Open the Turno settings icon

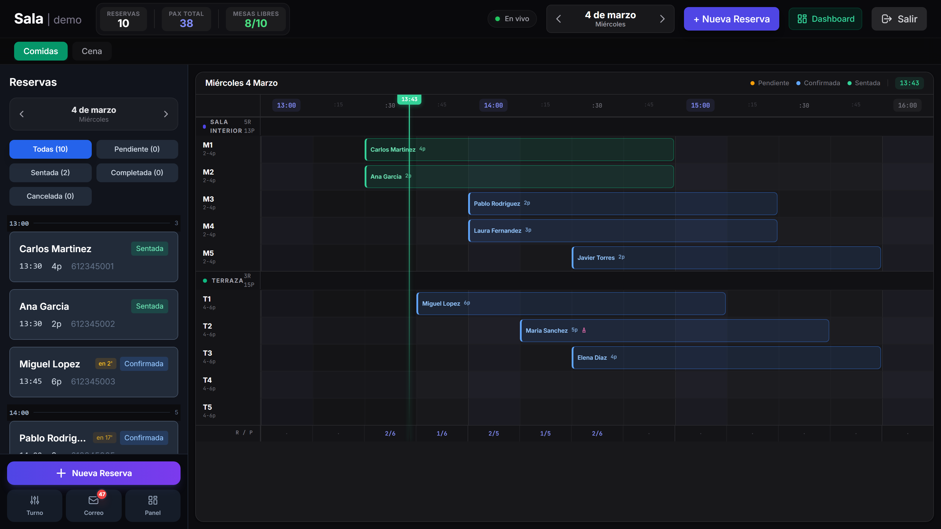click(35, 500)
